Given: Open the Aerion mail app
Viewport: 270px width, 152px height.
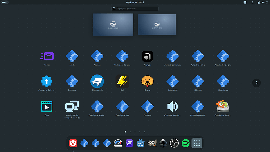Looking at the screenshot, I should point(47,56).
